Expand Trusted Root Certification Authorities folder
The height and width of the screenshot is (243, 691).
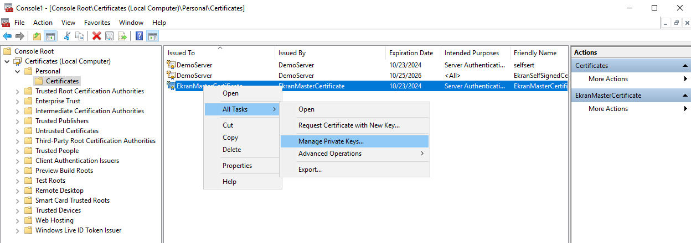coord(18,91)
